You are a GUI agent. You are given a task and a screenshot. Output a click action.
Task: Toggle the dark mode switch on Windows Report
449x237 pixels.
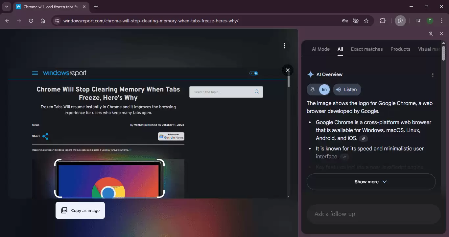[x=254, y=73]
